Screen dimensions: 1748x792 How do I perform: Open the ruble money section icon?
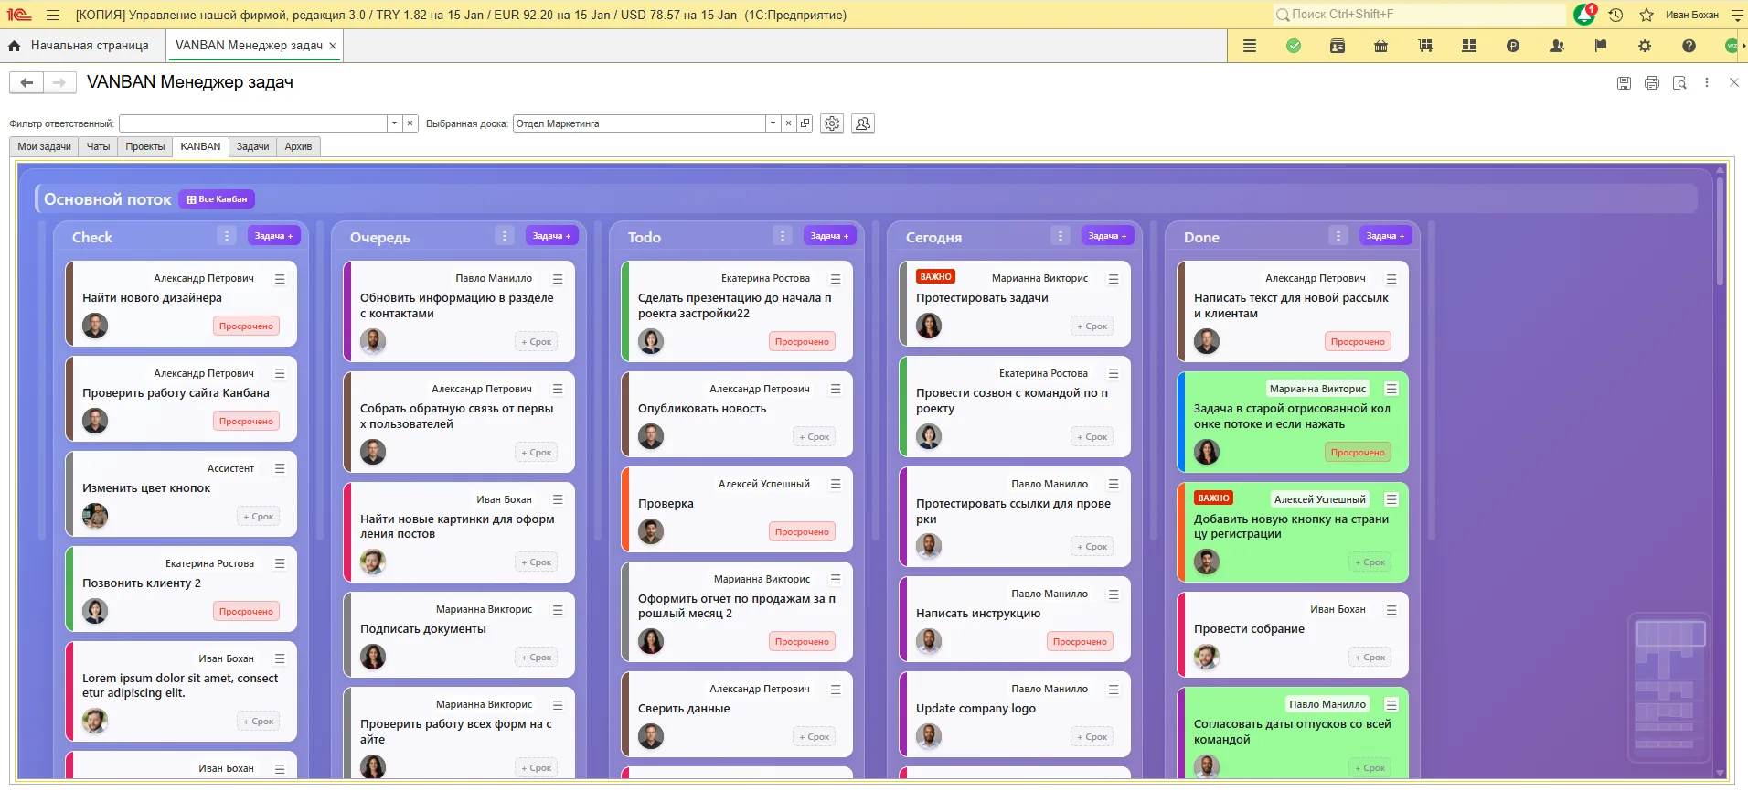coord(1513,46)
